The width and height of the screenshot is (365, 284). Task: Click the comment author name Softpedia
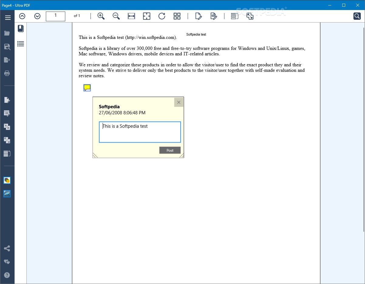(109, 107)
